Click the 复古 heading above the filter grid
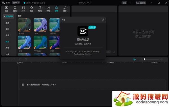The width and height of the screenshot is (169, 107). (20, 16)
